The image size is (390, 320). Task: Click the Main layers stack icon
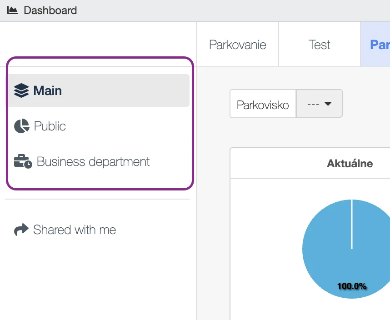(x=21, y=90)
